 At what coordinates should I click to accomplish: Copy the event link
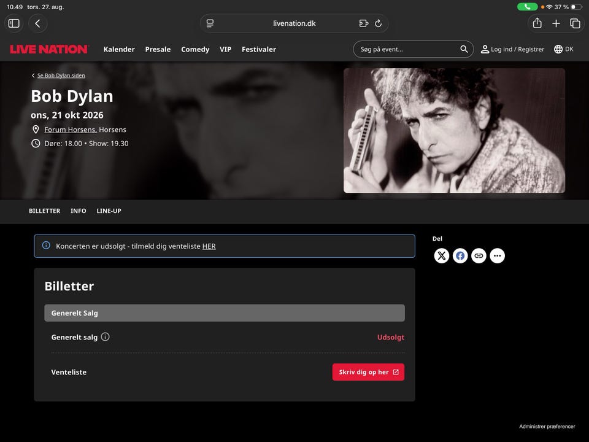tap(479, 256)
